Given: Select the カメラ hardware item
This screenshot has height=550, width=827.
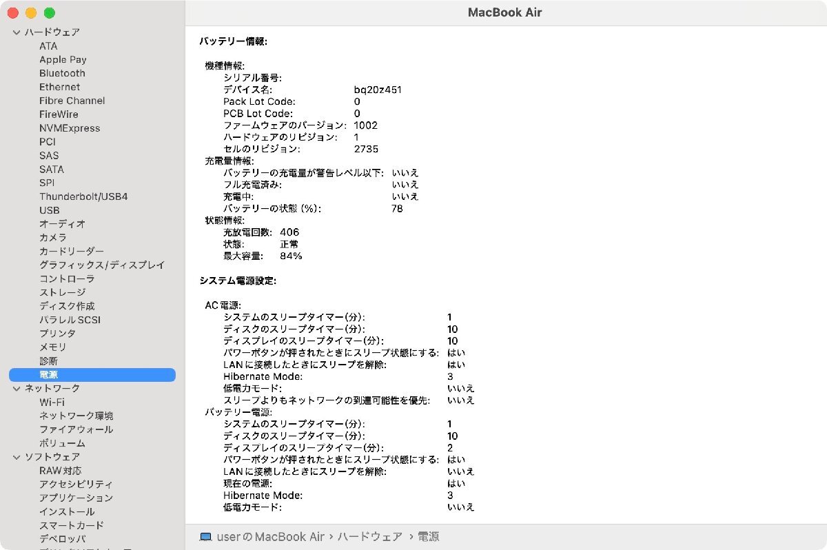Looking at the screenshot, I should pyautogui.click(x=53, y=238).
